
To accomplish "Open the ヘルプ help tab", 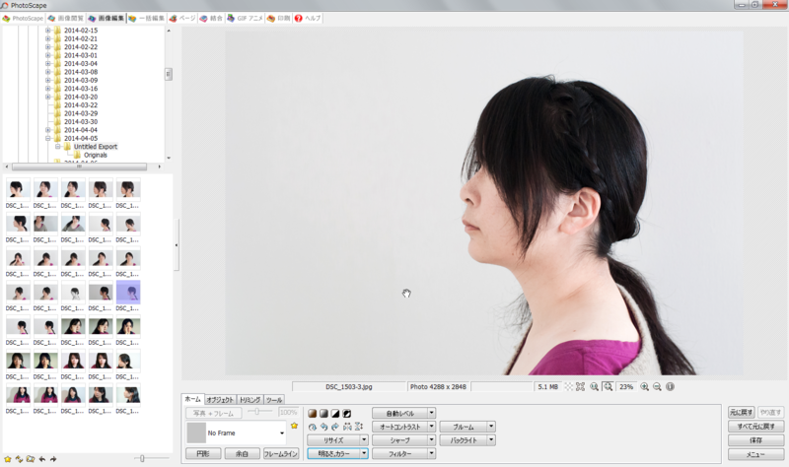I will (308, 18).
